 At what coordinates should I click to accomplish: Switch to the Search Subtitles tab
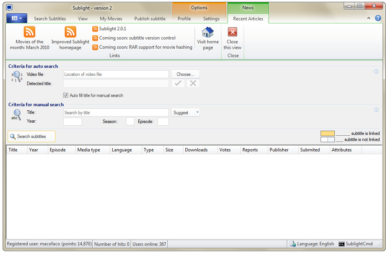click(50, 18)
